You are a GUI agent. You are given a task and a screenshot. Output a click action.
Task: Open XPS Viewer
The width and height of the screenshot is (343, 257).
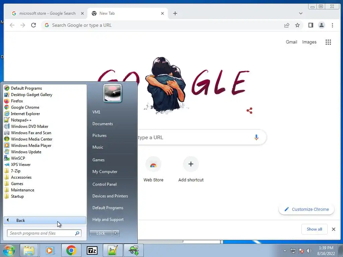(x=17, y=164)
